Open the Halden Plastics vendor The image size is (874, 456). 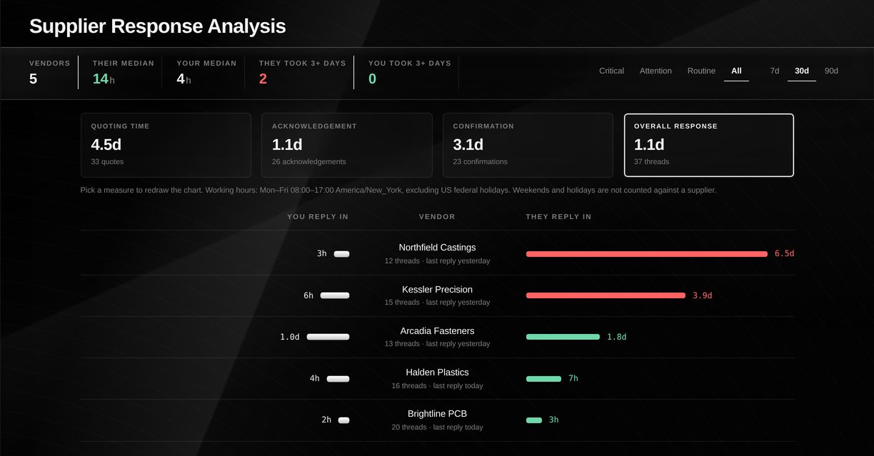coord(437,372)
